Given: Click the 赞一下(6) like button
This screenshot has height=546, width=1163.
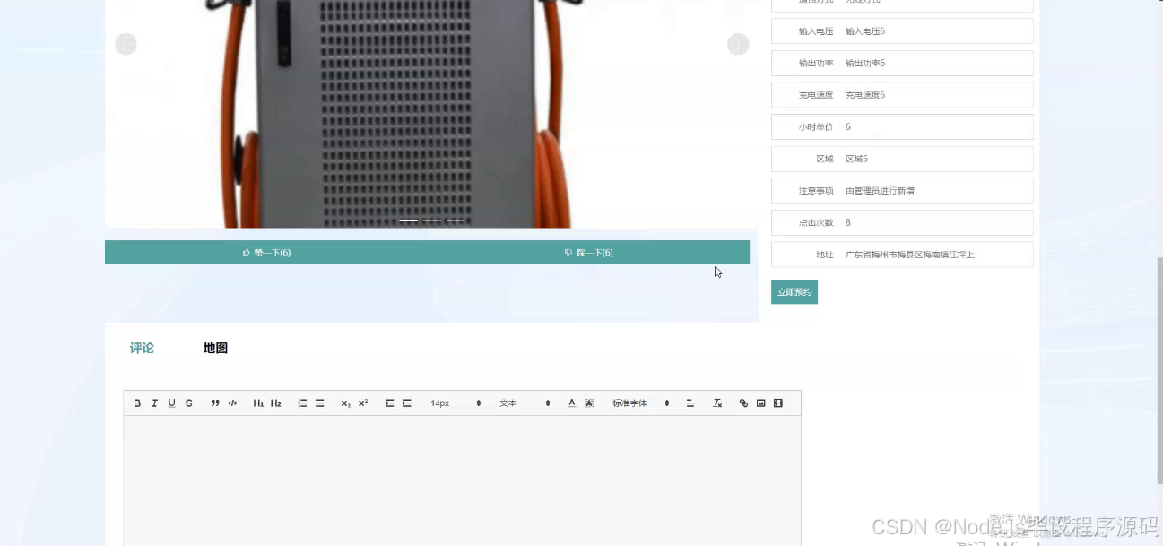Looking at the screenshot, I should (x=266, y=253).
